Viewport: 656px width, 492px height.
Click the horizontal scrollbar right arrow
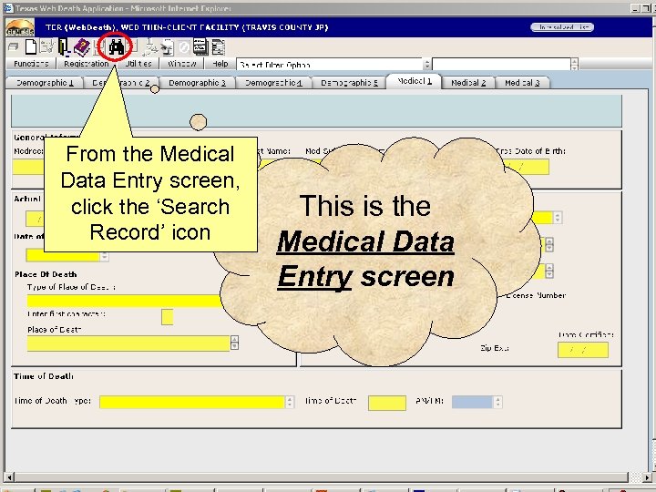647,477
